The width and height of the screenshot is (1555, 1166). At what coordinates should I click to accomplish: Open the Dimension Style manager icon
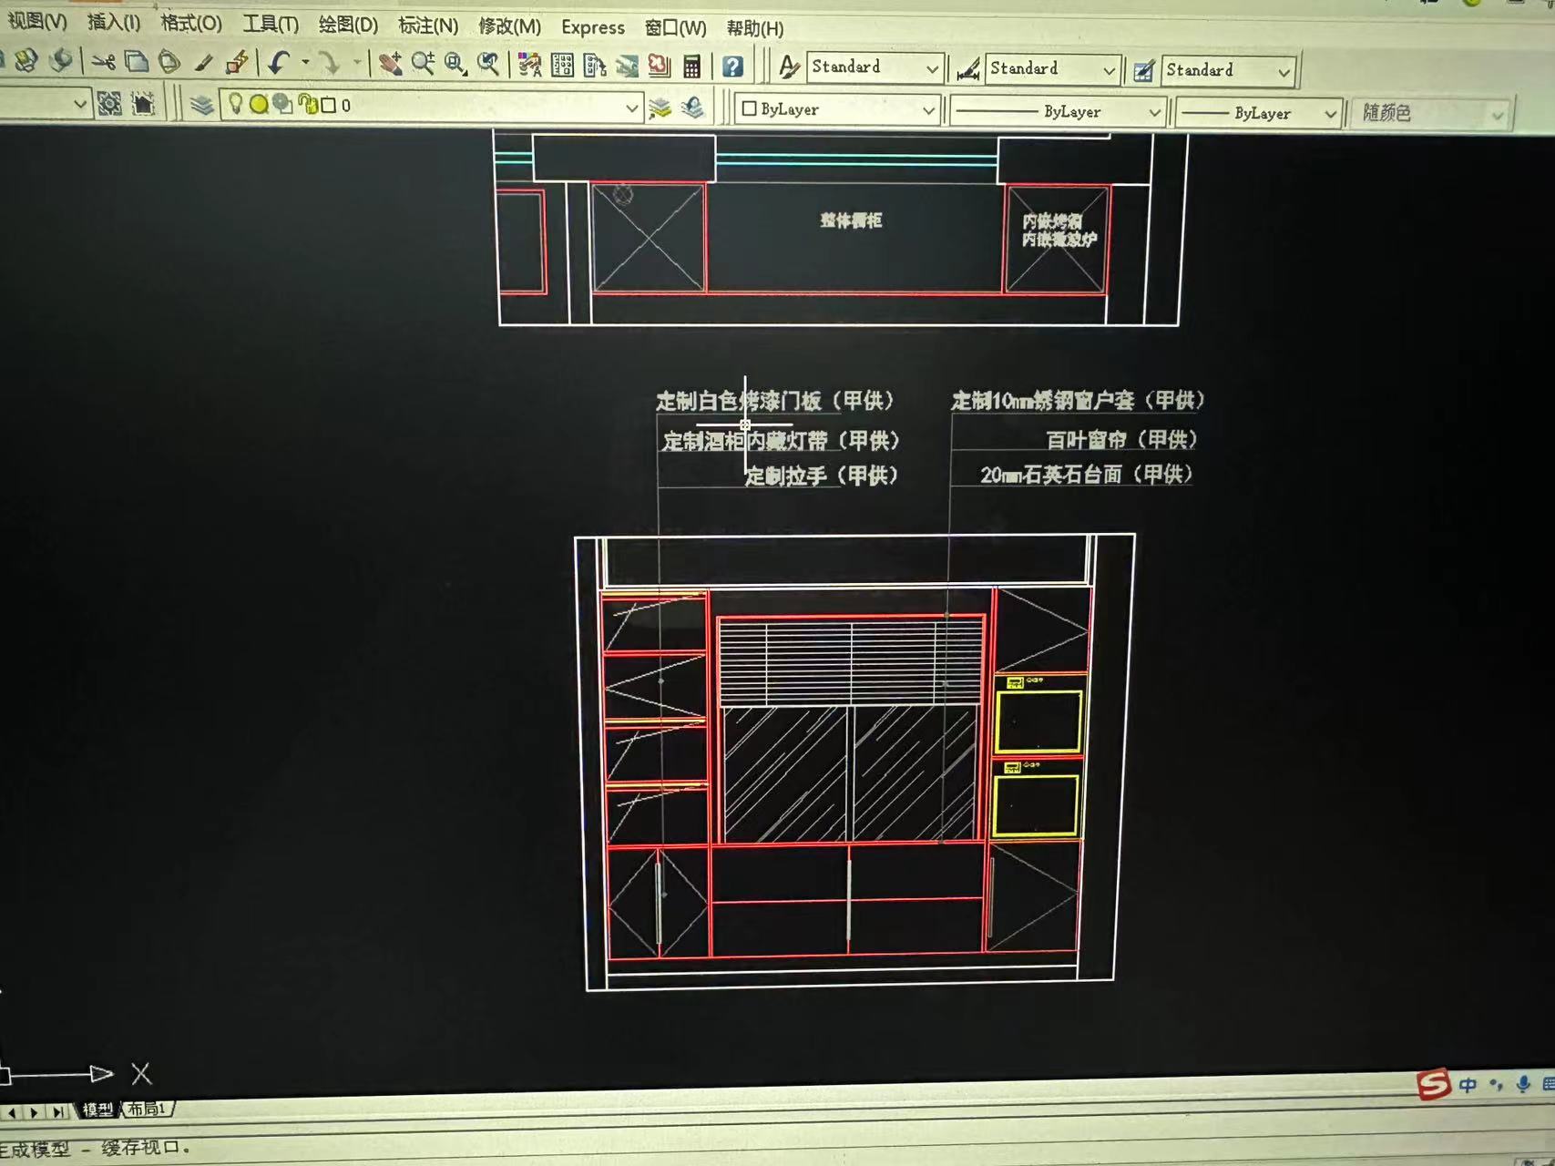click(969, 69)
